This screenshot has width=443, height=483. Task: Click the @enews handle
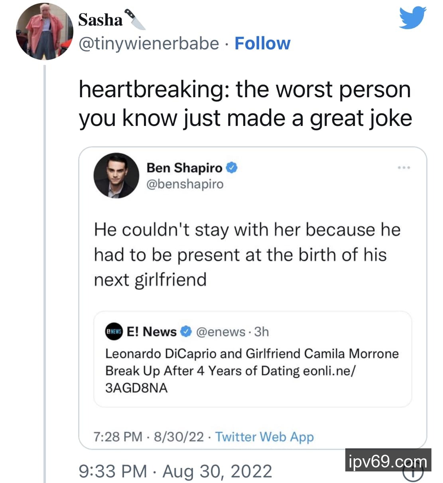(x=221, y=332)
